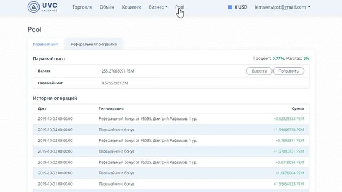Viewport: 342px width, 192px height.
Task: Click the Тип операции column header
Action: pyautogui.click(x=111, y=109)
